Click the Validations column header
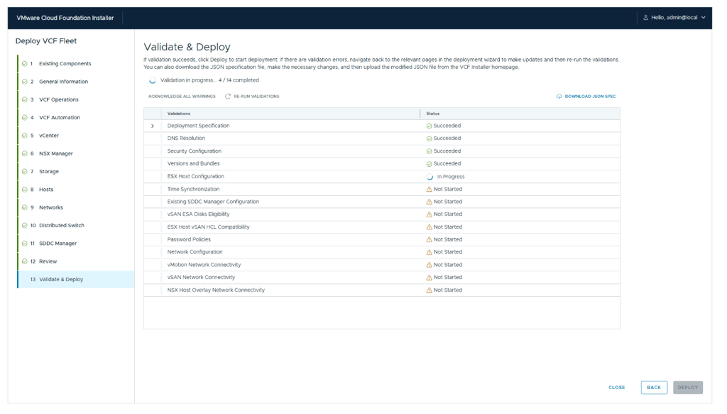 click(178, 114)
